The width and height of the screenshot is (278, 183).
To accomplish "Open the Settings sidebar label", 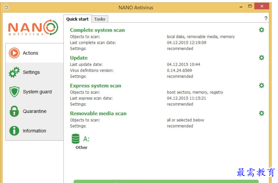I will [x=31, y=72].
